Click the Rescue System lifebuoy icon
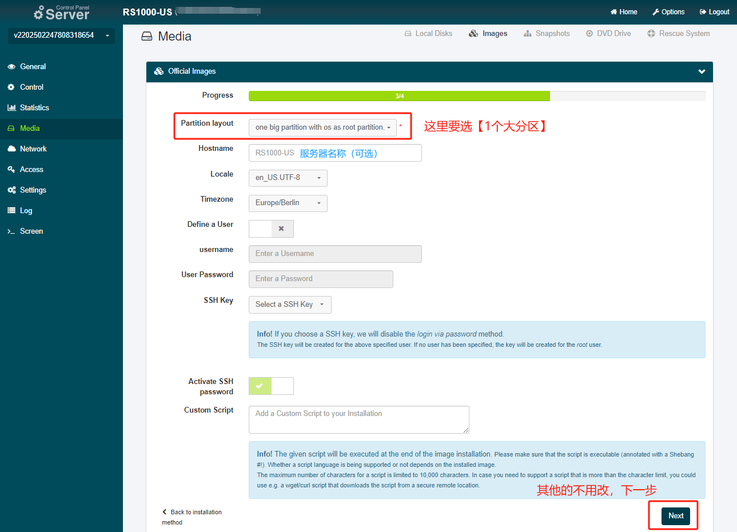737x532 pixels. (x=651, y=34)
